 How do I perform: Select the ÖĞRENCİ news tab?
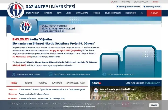28,83
